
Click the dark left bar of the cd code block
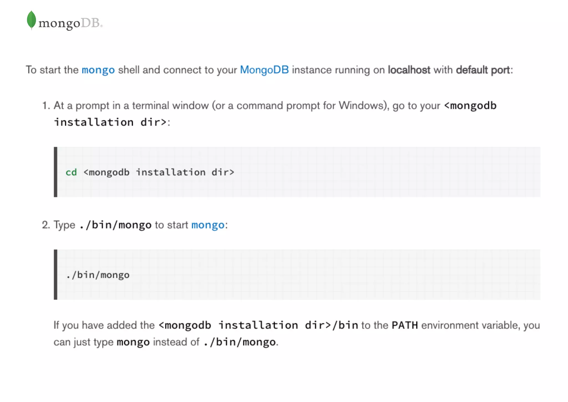pyautogui.click(x=55, y=172)
